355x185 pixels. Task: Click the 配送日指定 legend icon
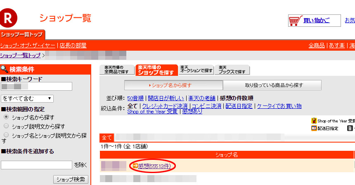(x=314, y=128)
